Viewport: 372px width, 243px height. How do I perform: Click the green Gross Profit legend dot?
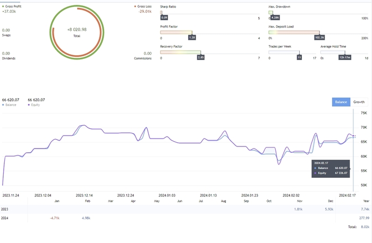tap(3, 6)
